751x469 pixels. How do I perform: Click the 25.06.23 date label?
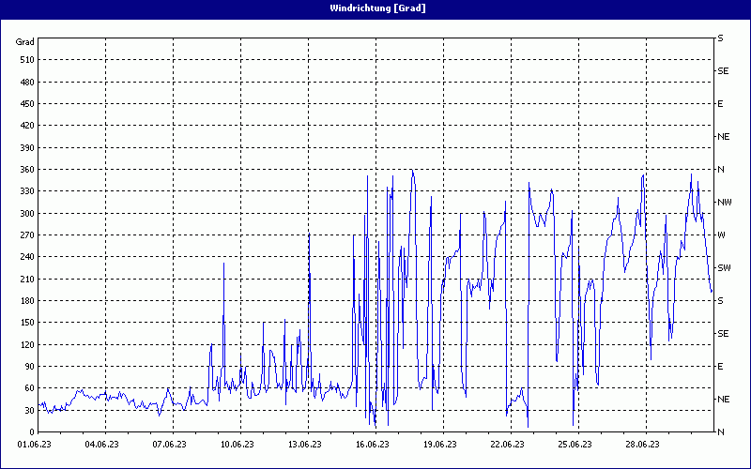coord(575,444)
